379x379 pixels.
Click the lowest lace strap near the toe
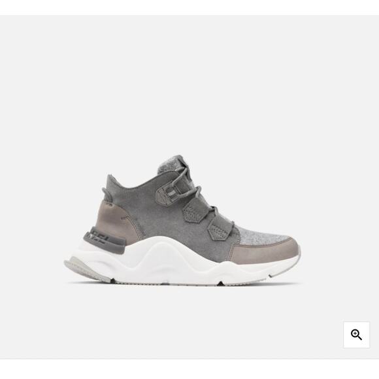click(x=219, y=229)
